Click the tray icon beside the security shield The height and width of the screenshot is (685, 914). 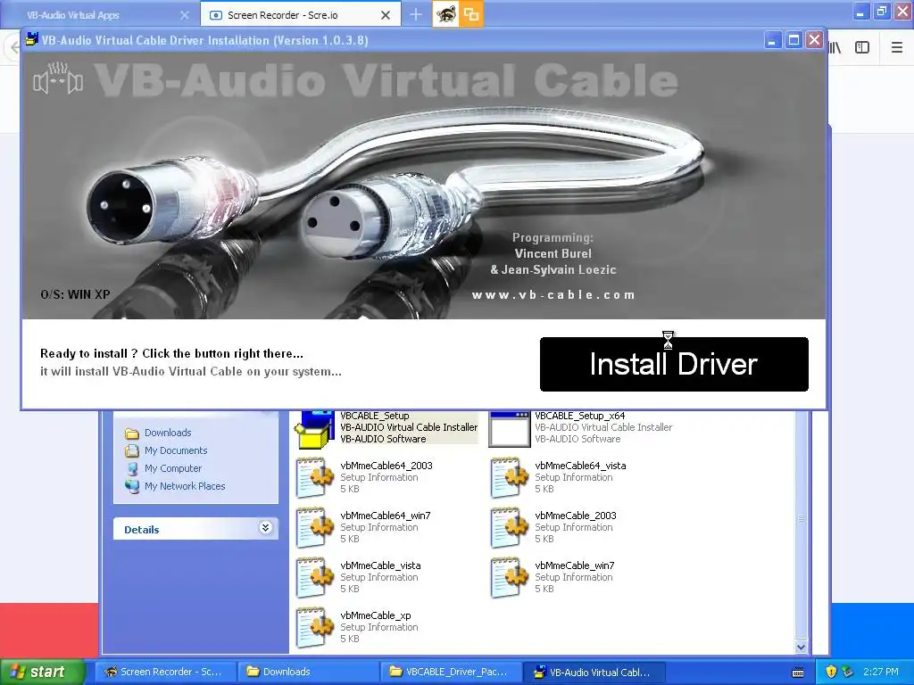(x=847, y=672)
